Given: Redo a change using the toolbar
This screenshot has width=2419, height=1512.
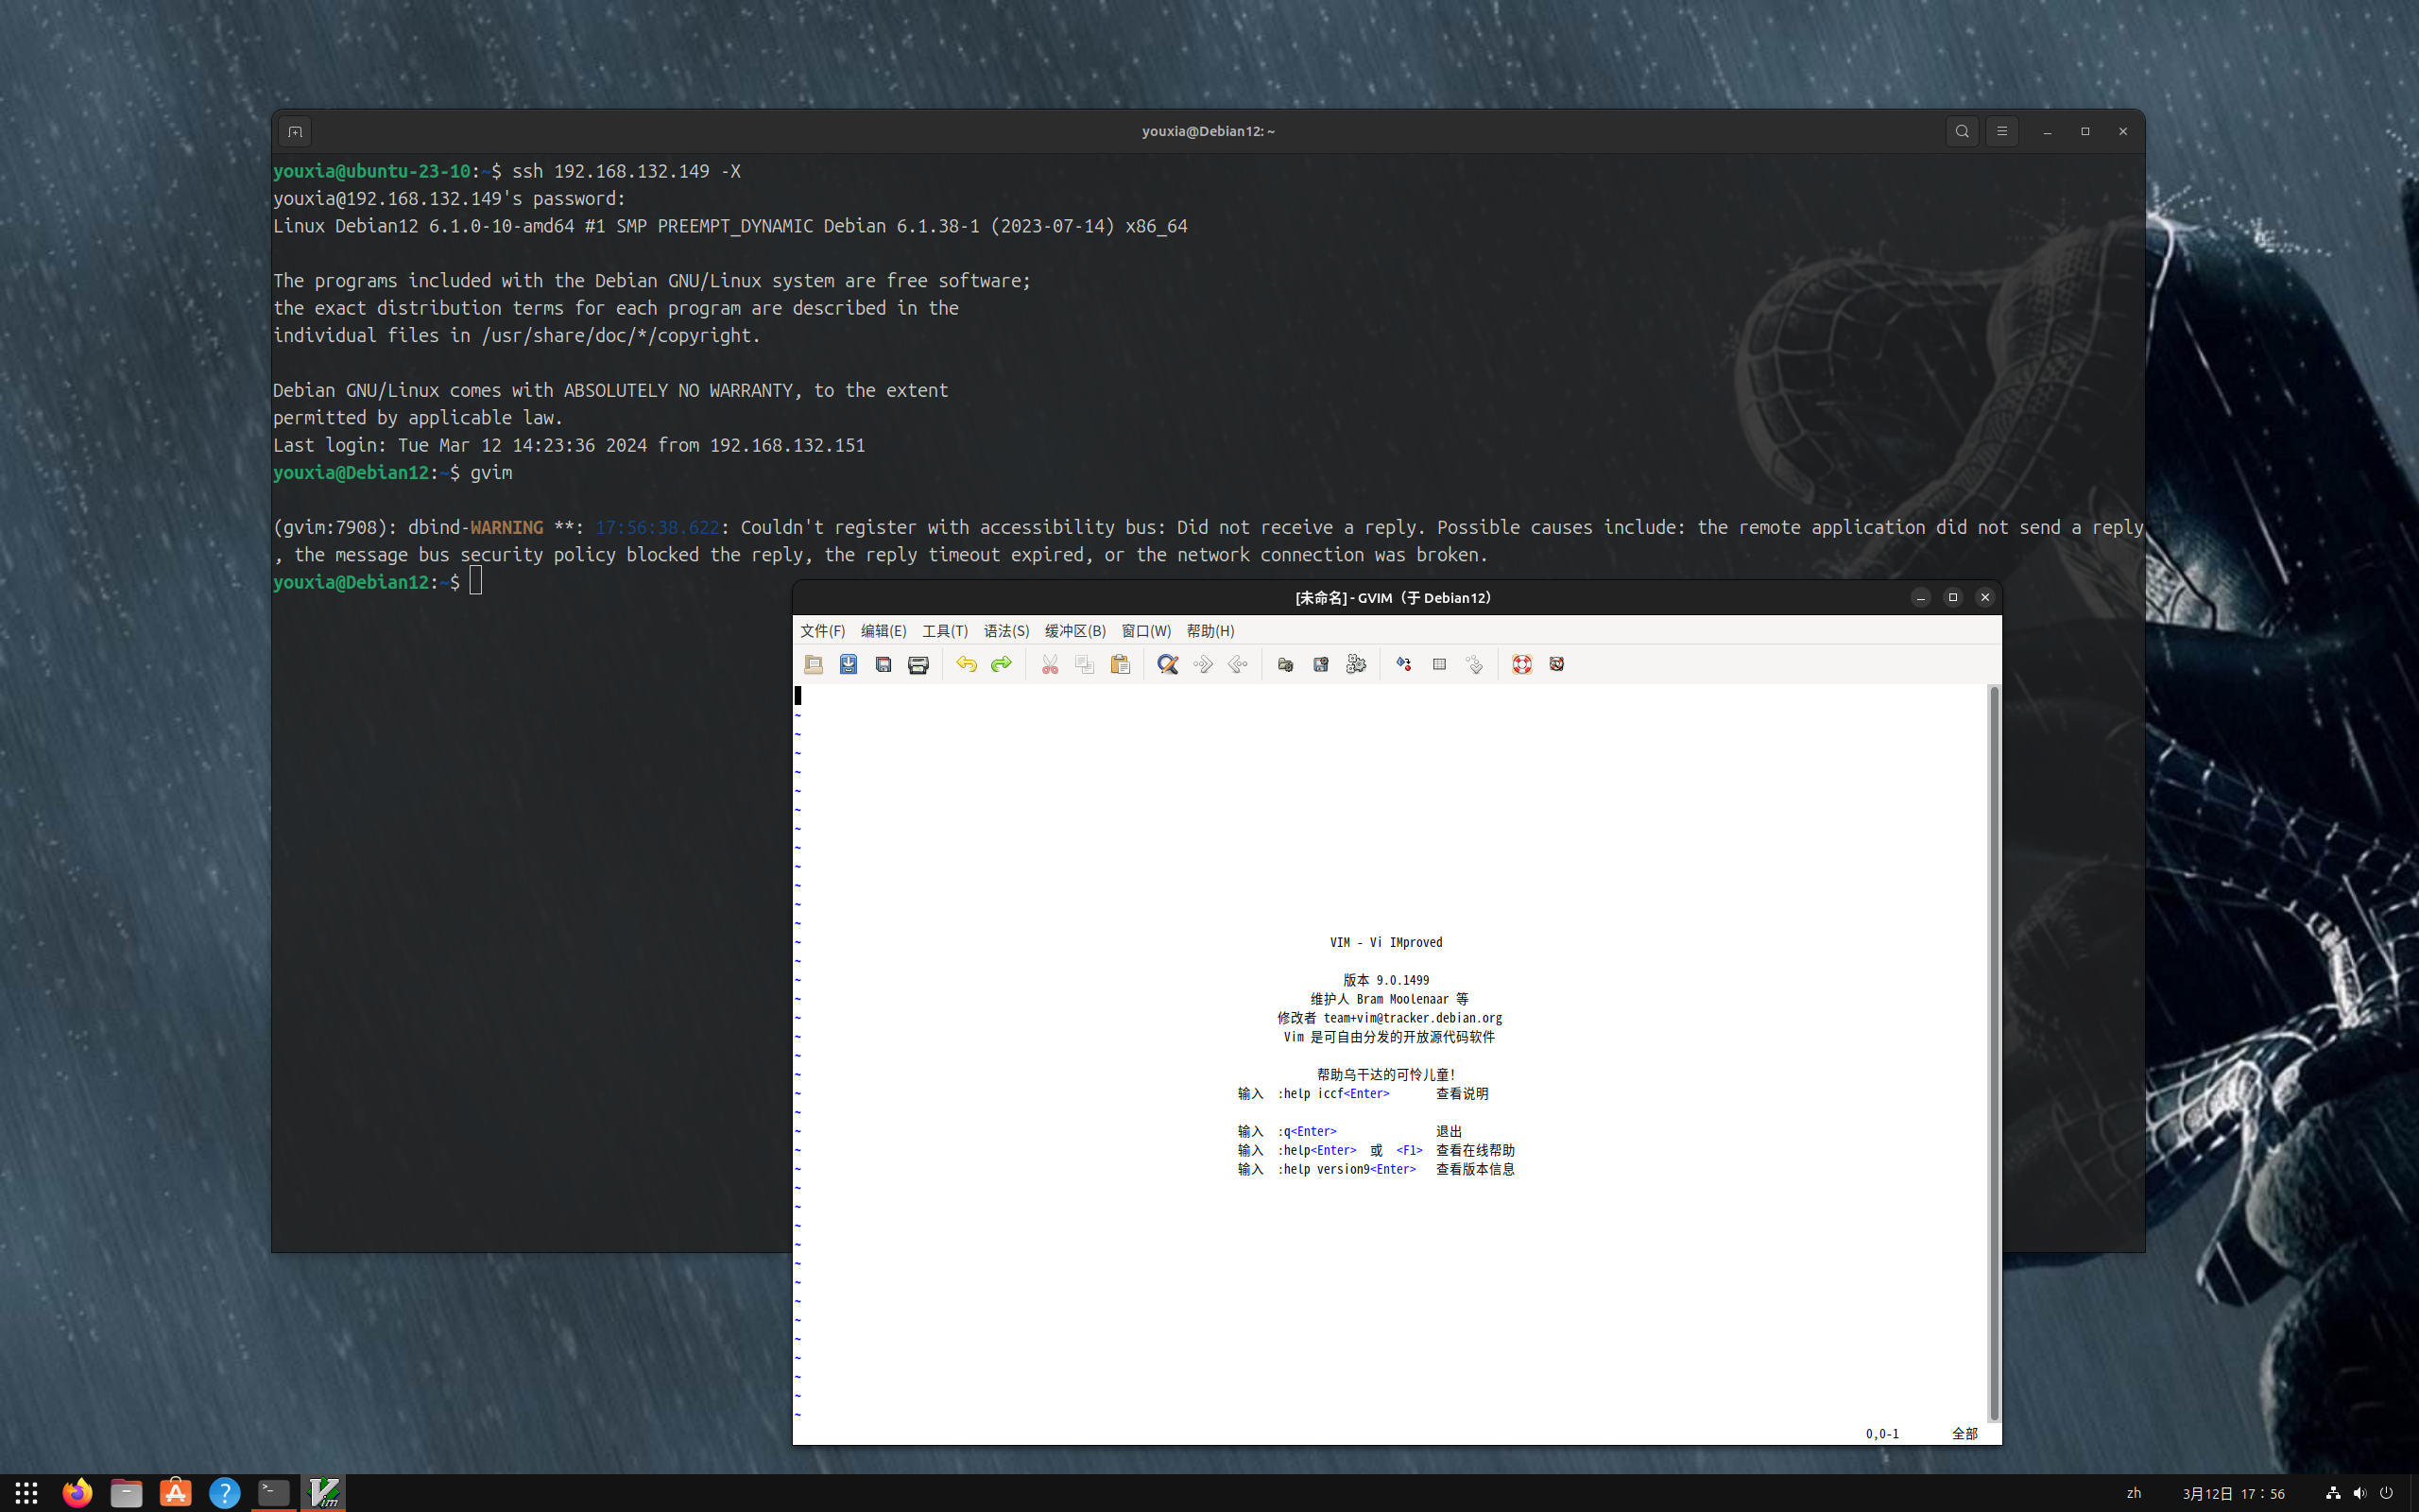Looking at the screenshot, I should click(x=1000, y=664).
